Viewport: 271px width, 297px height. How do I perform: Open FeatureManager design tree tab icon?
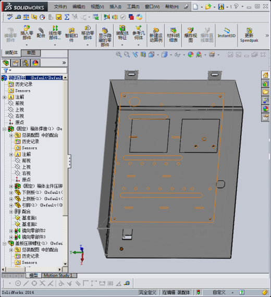6,63
